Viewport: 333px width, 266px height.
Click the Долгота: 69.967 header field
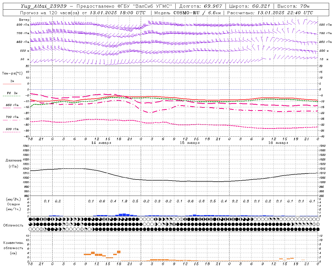[x=201, y=6]
